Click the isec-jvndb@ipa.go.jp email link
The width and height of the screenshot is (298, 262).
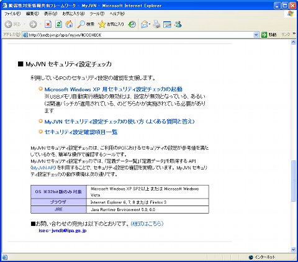(63, 230)
